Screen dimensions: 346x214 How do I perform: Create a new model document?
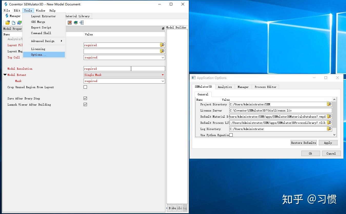tap(13, 22)
